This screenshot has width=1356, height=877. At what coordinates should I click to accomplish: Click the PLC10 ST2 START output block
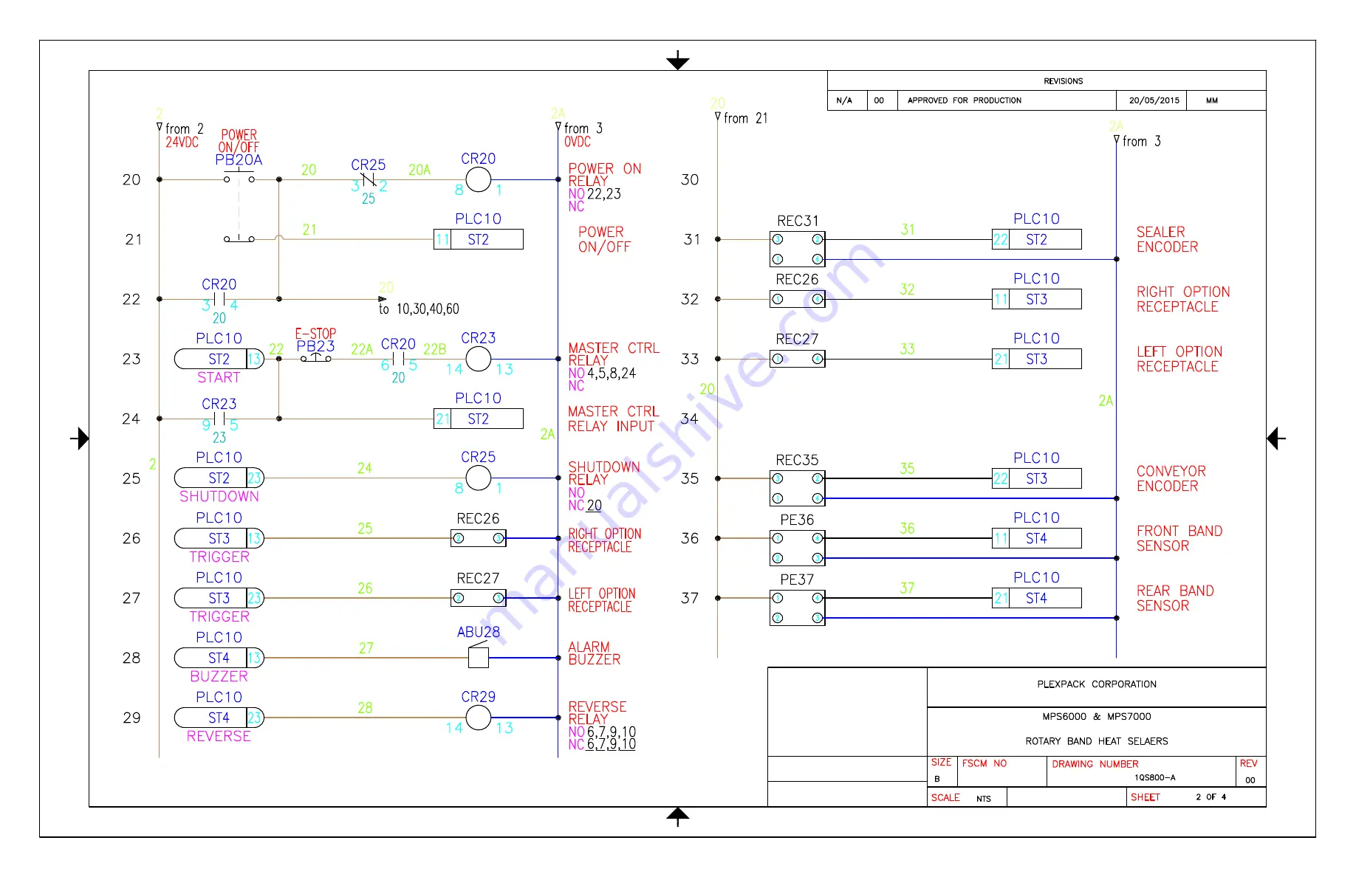[x=219, y=359]
